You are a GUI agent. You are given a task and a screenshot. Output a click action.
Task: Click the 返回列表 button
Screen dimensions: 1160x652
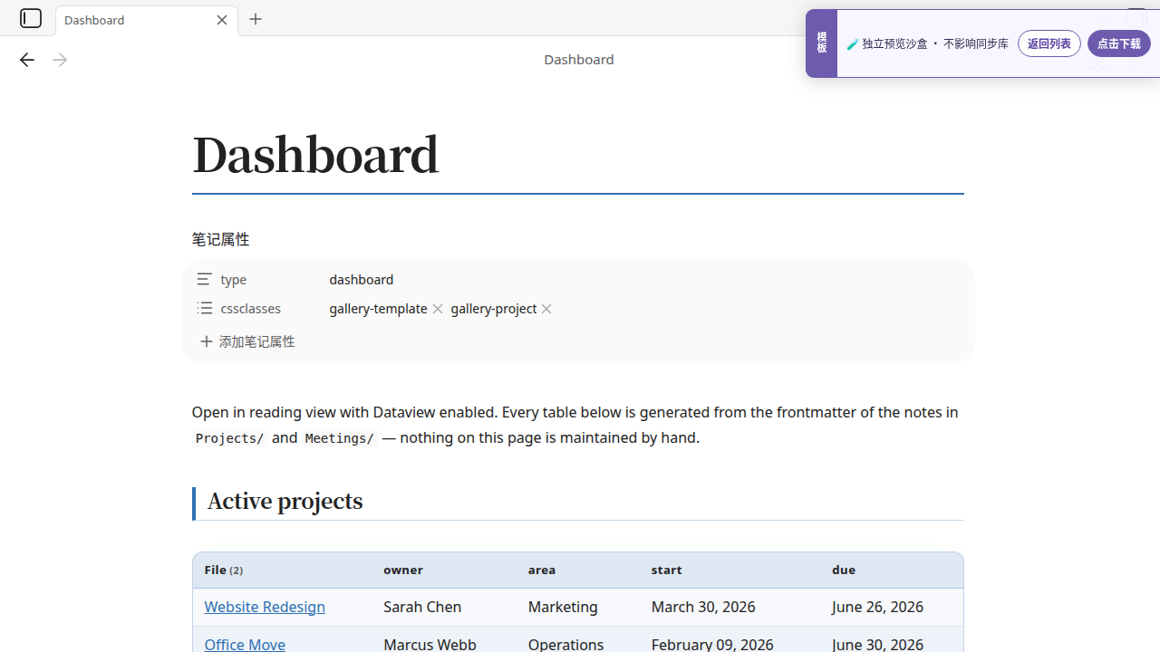(1049, 43)
